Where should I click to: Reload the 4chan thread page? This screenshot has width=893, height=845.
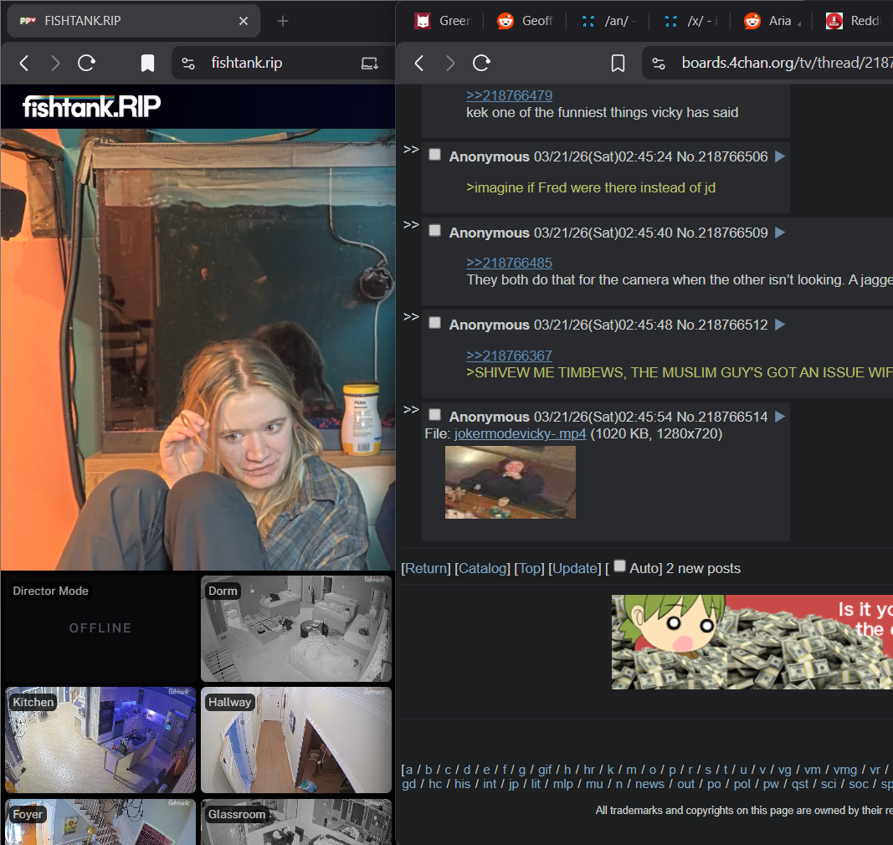point(482,63)
